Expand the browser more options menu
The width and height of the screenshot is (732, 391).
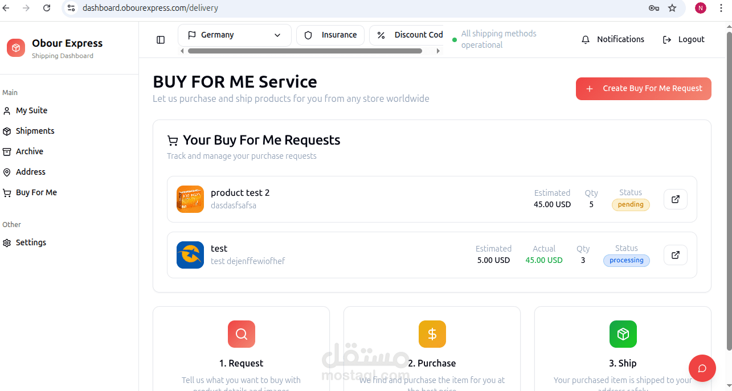click(x=721, y=8)
